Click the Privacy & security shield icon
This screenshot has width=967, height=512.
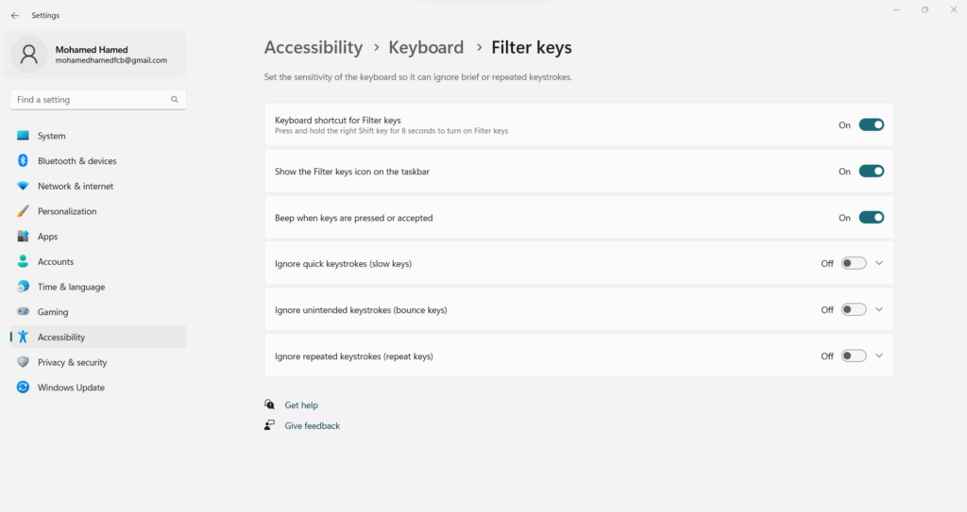(24, 362)
